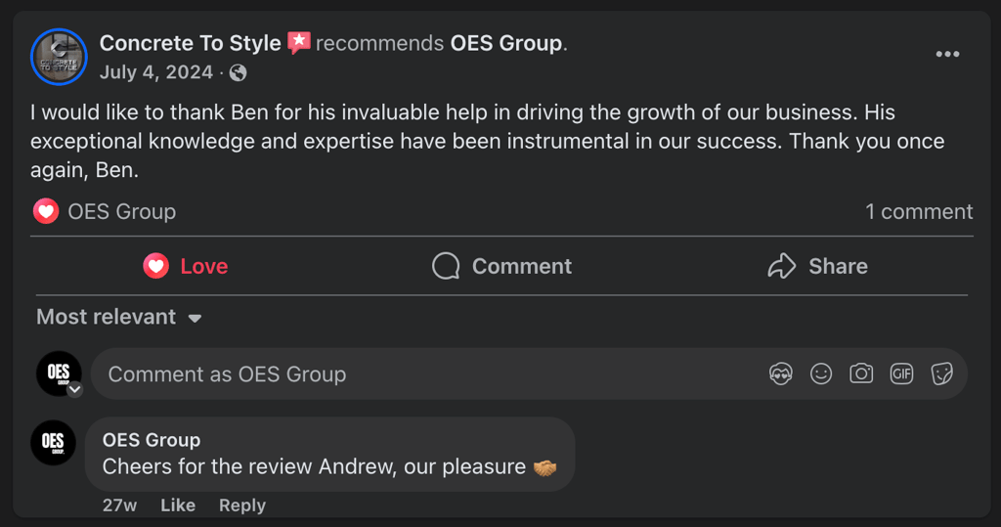
Task: Share this recommendation post
Action: (817, 266)
